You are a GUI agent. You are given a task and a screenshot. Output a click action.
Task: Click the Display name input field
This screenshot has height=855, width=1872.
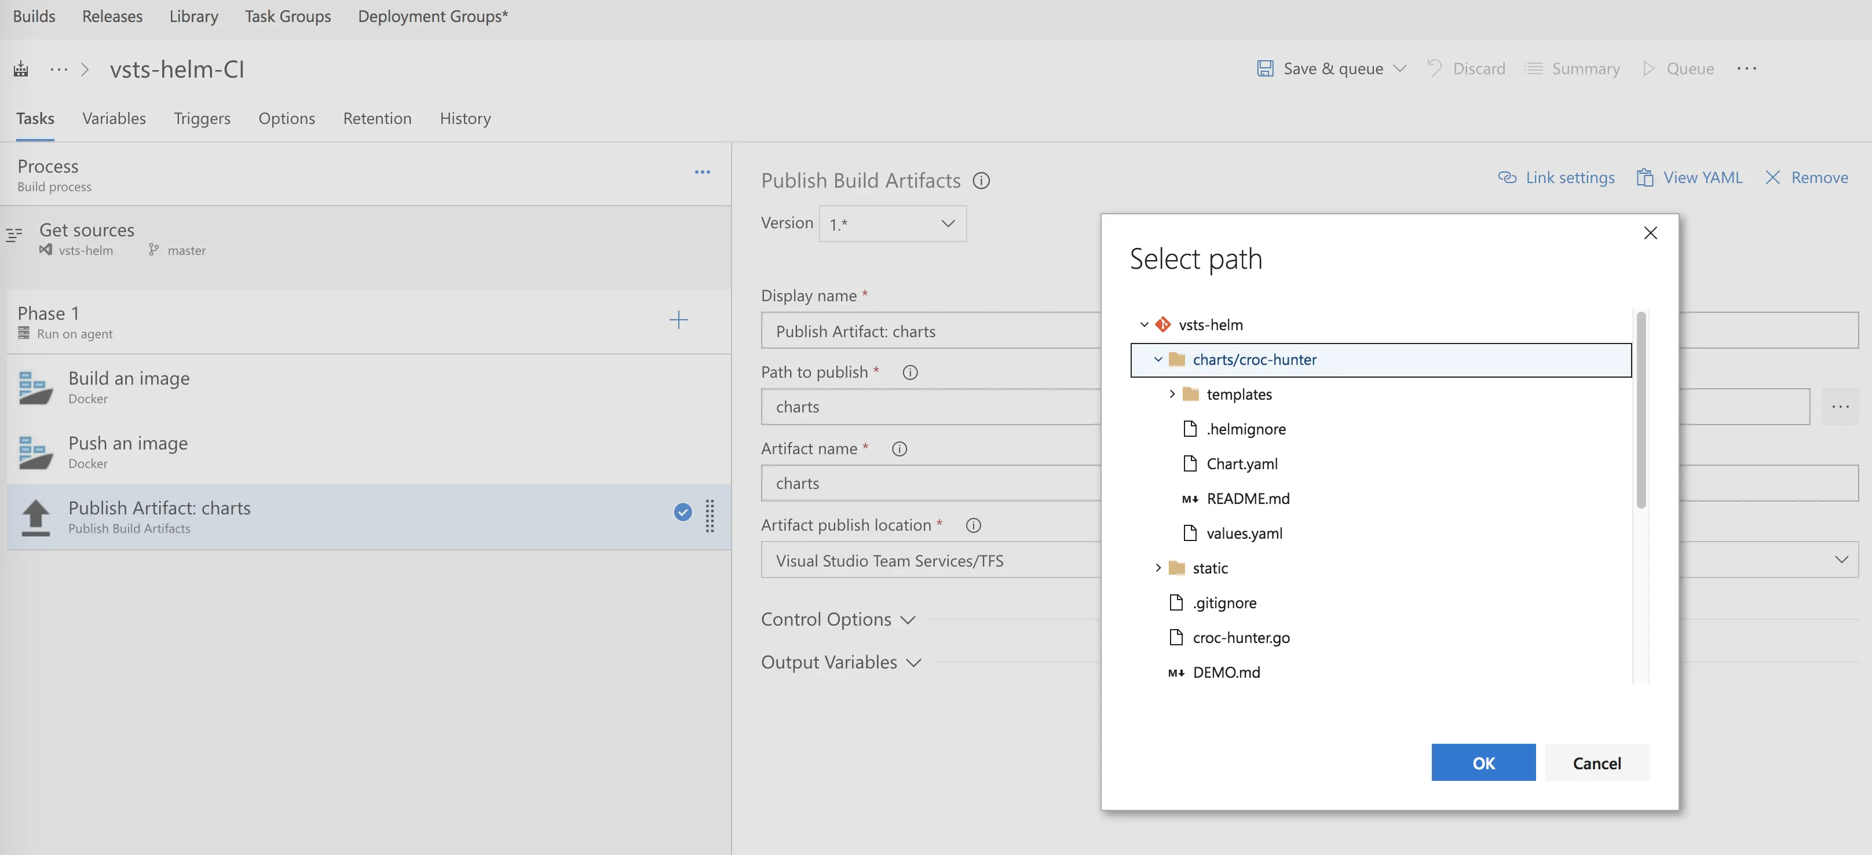[x=1310, y=331]
